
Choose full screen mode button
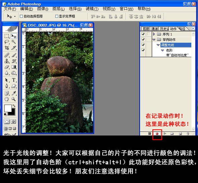click(x=14, y=128)
